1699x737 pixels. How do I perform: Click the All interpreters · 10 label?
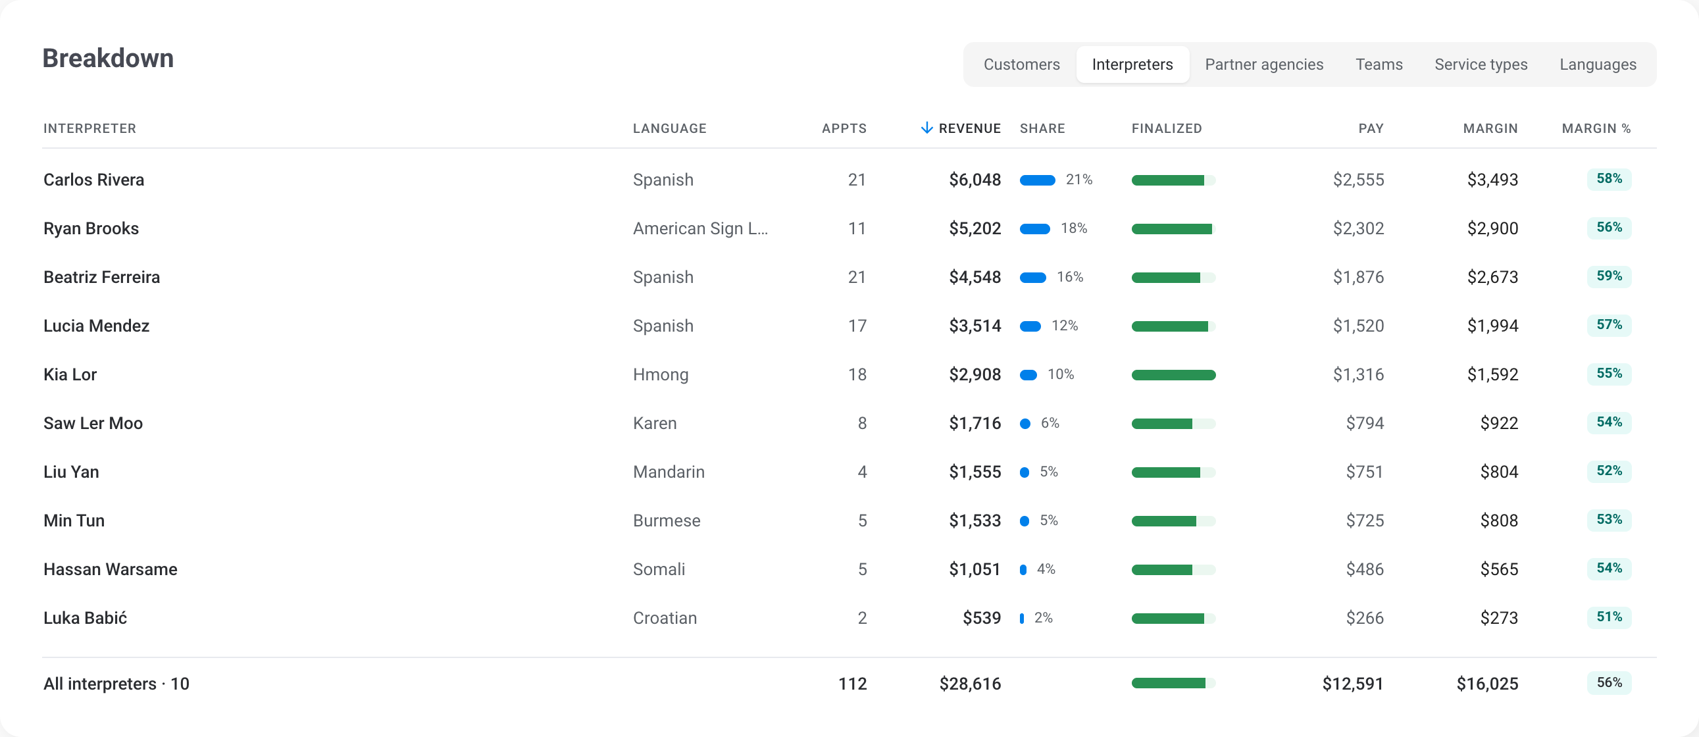[x=116, y=684]
